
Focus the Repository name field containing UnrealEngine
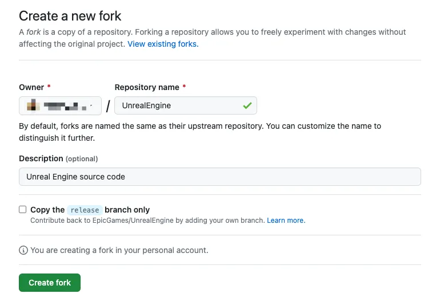[x=177, y=105]
